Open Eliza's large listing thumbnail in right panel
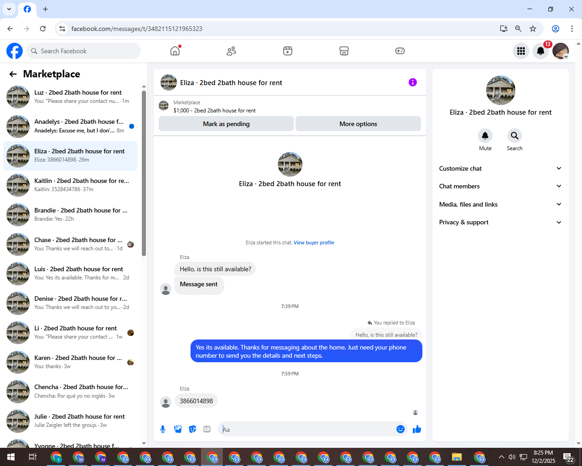 (501, 90)
